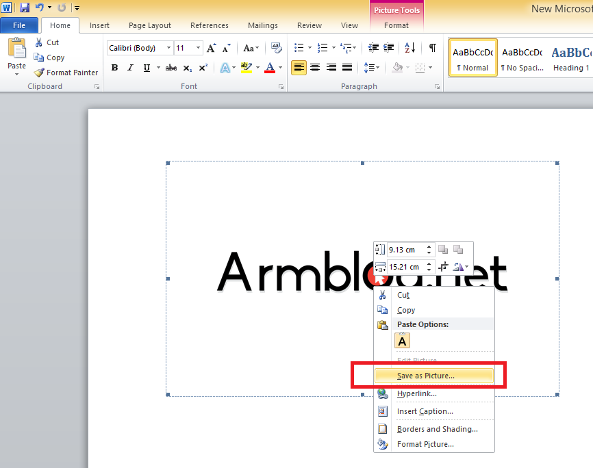Expand the Paste options arrow
This screenshot has width=593, height=468.
(x=17, y=74)
